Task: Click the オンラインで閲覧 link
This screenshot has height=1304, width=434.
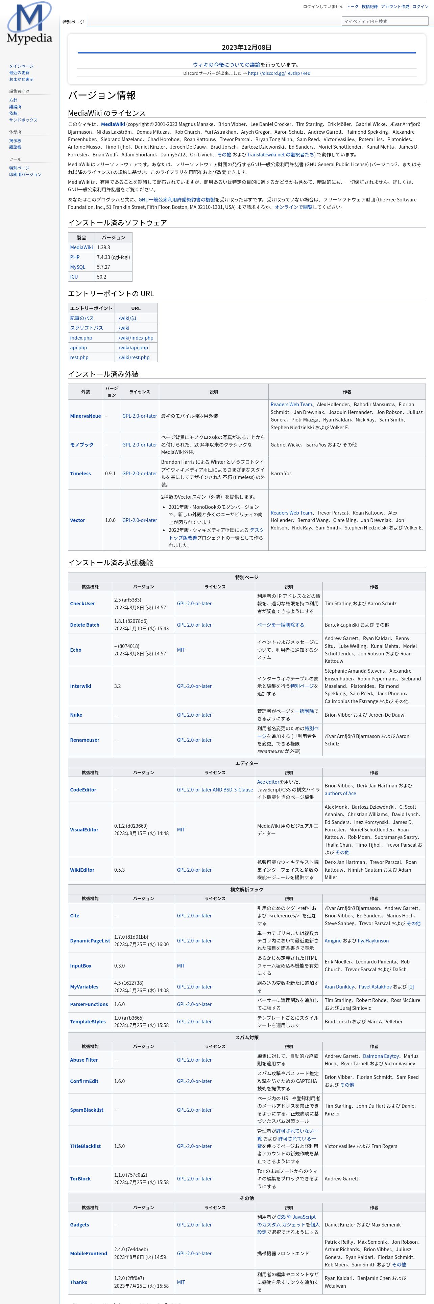Action: tap(293, 207)
